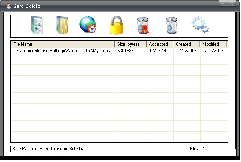Screen dimensions: 241x162
Task: Open the globe with alarm clock icon
Action: (x=88, y=25)
